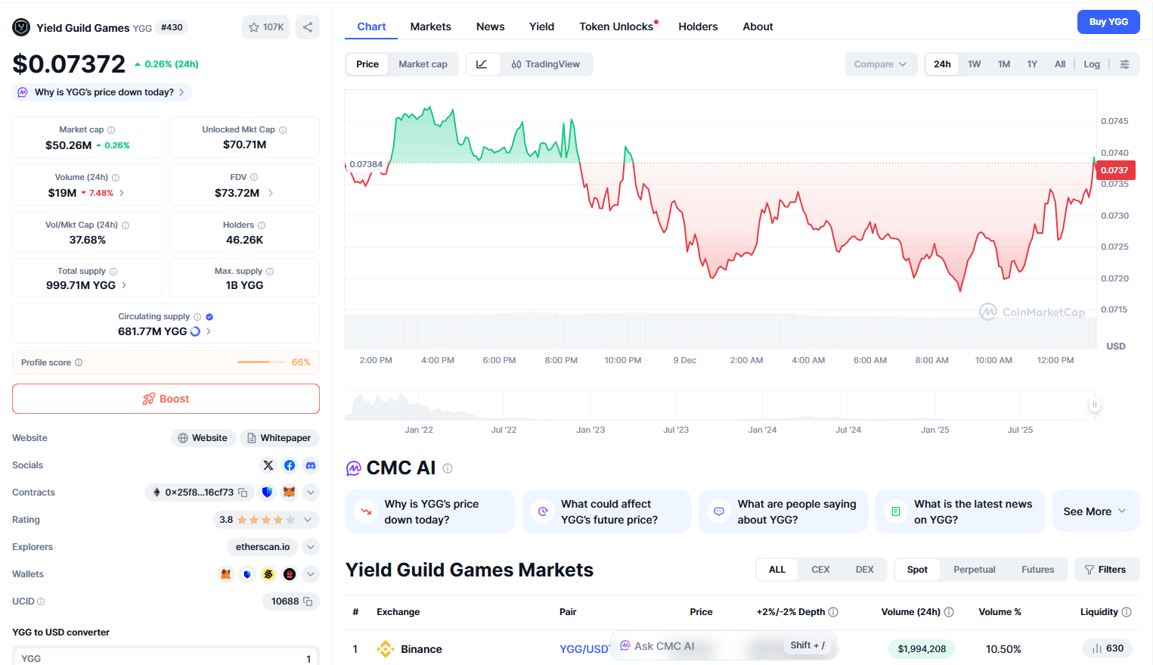The width and height of the screenshot is (1153, 665).
Task: Open the X (Twitter) social link
Action: point(268,465)
